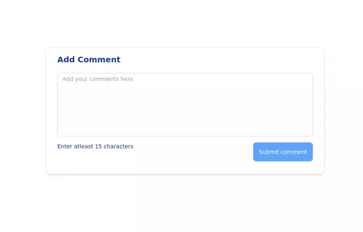Click the bottom area of the comment textarea

point(185,128)
